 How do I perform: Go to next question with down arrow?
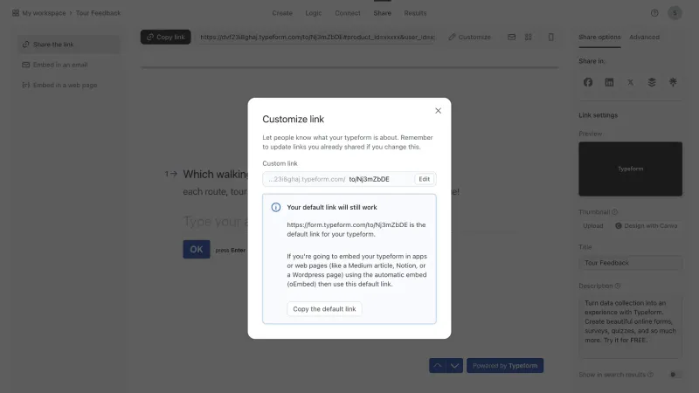(x=454, y=366)
